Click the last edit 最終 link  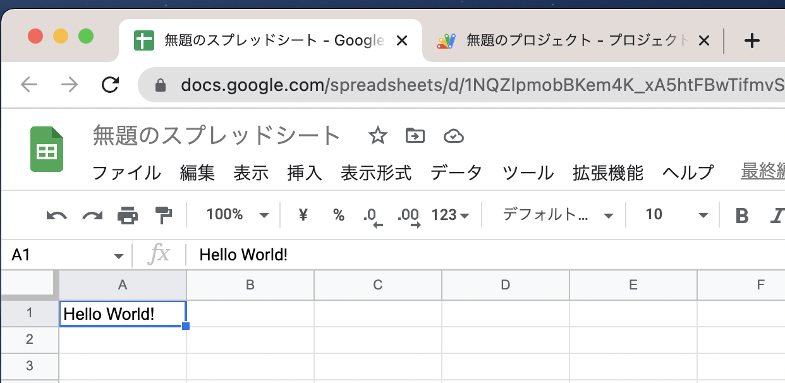(763, 171)
